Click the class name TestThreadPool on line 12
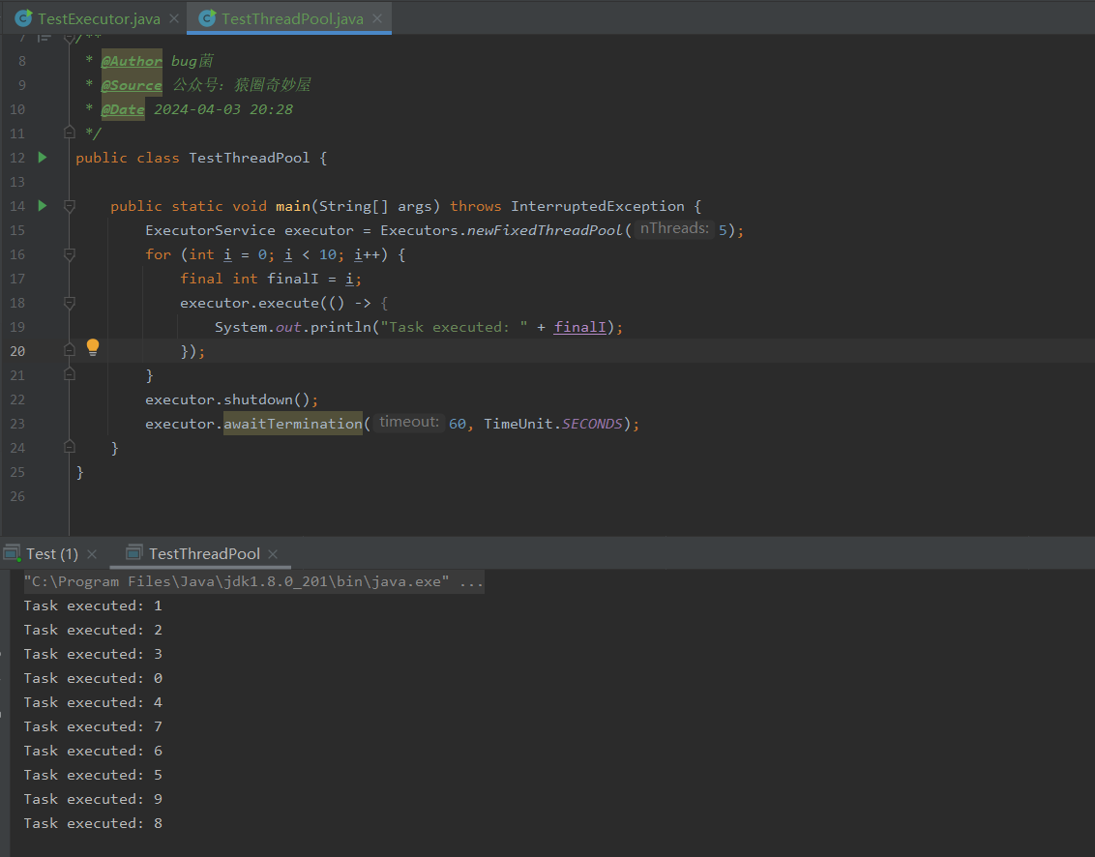This screenshot has width=1095, height=857. pyautogui.click(x=250, y=158)
